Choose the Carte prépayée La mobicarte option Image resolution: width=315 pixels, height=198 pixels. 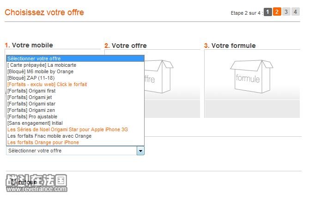[x=75, y=65]
